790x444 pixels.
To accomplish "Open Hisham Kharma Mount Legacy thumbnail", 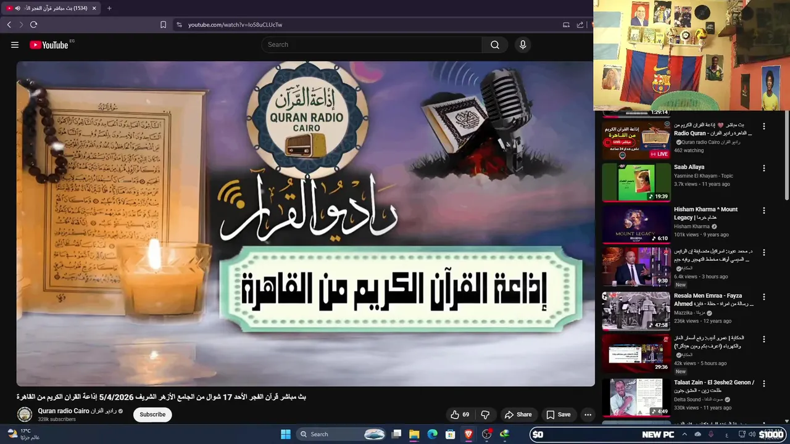I will pyautogui.click(x=636, y=225).
